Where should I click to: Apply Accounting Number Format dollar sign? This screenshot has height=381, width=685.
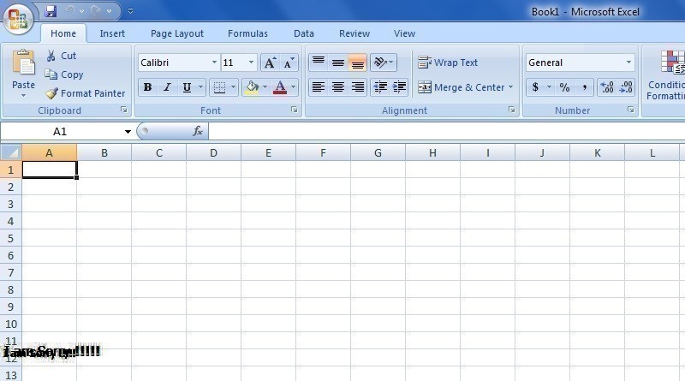[x=536, y=87]
